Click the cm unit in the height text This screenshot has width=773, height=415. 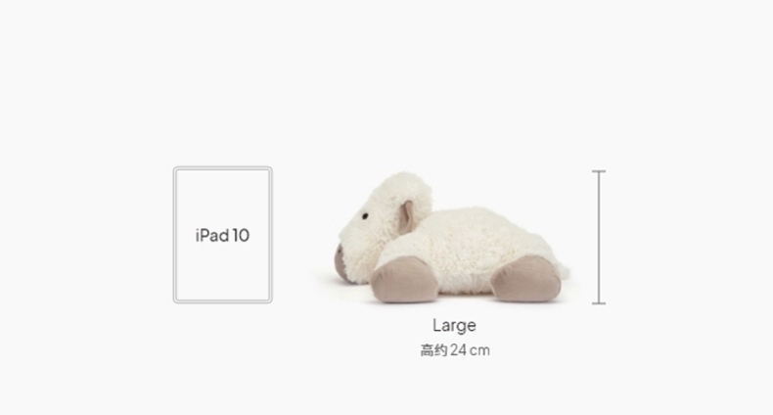[479, 351]
